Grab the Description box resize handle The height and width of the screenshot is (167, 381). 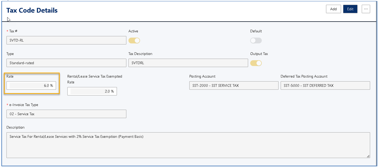(x=368, y=156)
